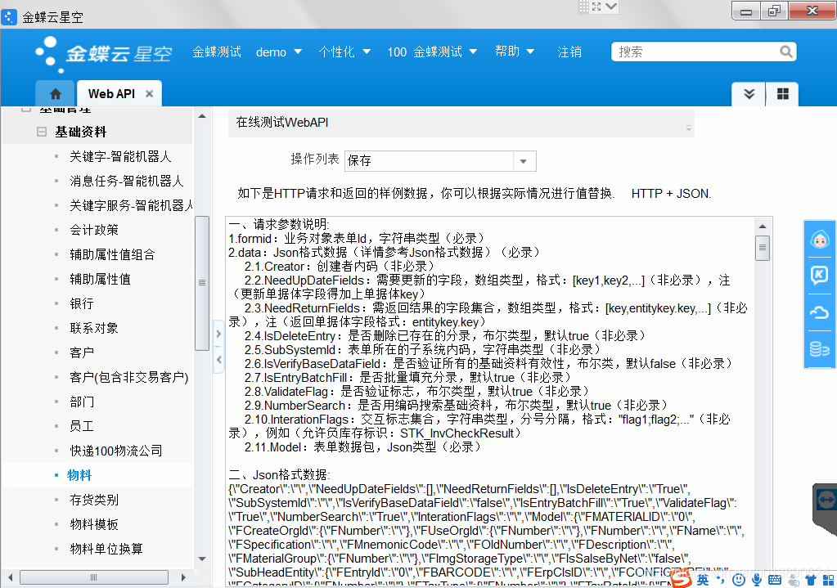Click the IME emoji face icon
The height and width of the screenshot is (588, 837).
[x=739, y=580]
